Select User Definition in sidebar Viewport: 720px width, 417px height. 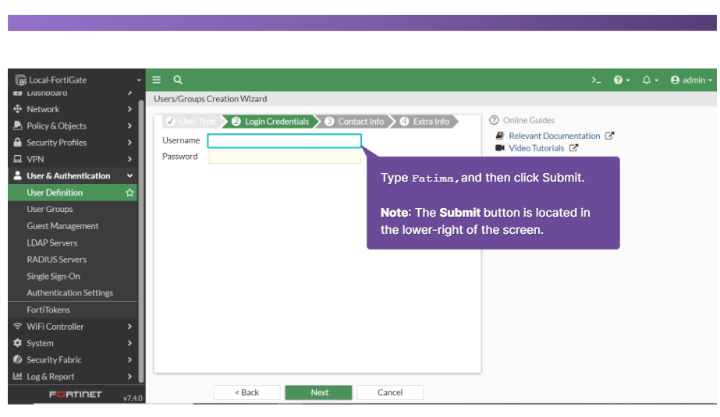click(x=73, y=193)
